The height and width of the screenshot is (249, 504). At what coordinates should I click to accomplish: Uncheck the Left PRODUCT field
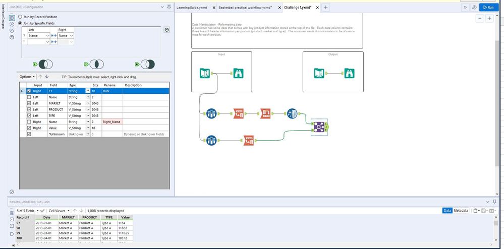(29, 109)
